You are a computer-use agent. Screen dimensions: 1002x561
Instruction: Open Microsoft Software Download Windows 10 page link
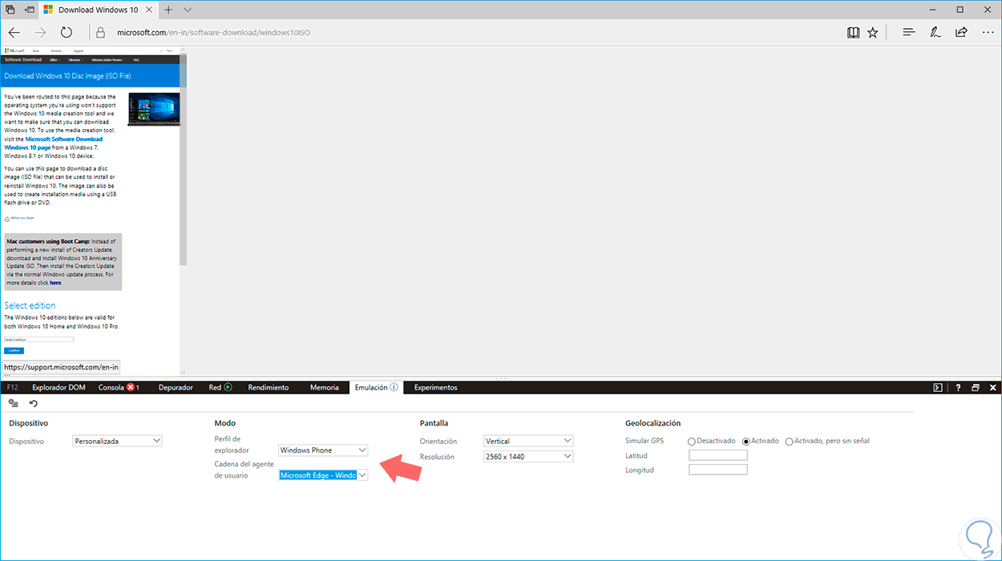(x=54, y=143)
